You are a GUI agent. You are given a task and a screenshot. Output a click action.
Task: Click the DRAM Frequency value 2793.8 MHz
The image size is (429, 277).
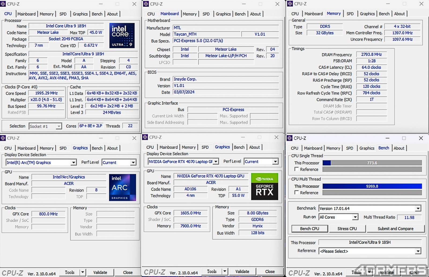coord(371,54)
